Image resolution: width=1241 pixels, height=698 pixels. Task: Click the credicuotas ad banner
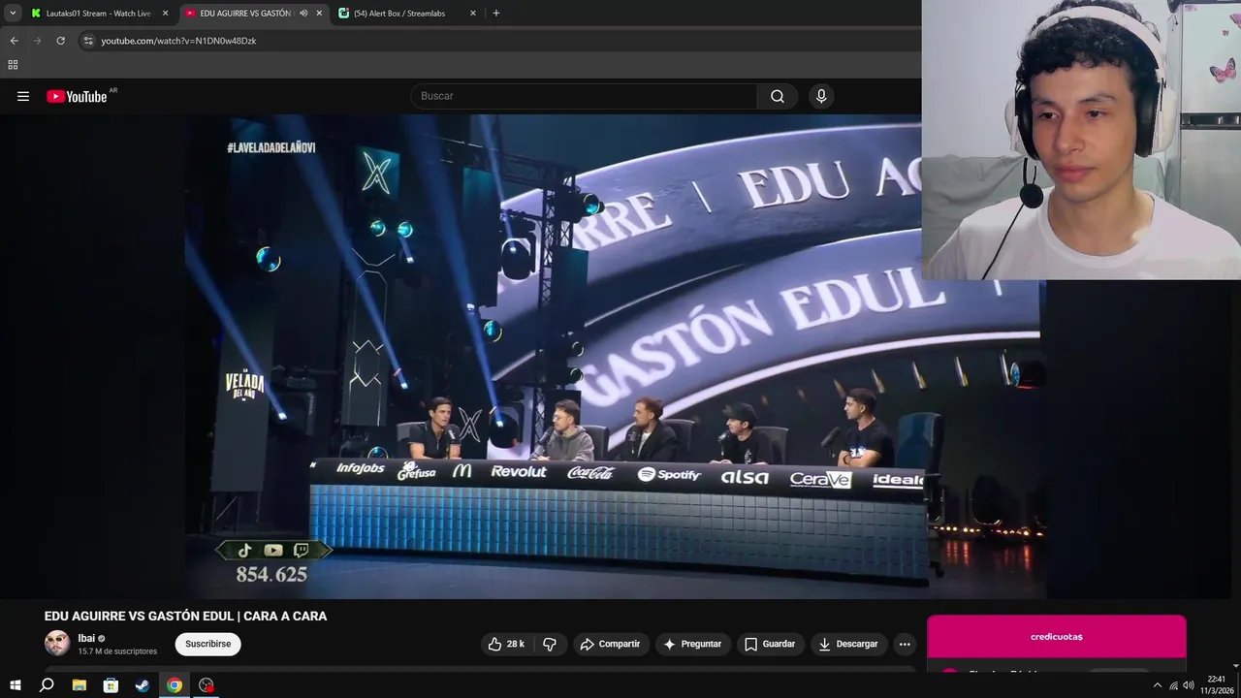(1056, 637)
